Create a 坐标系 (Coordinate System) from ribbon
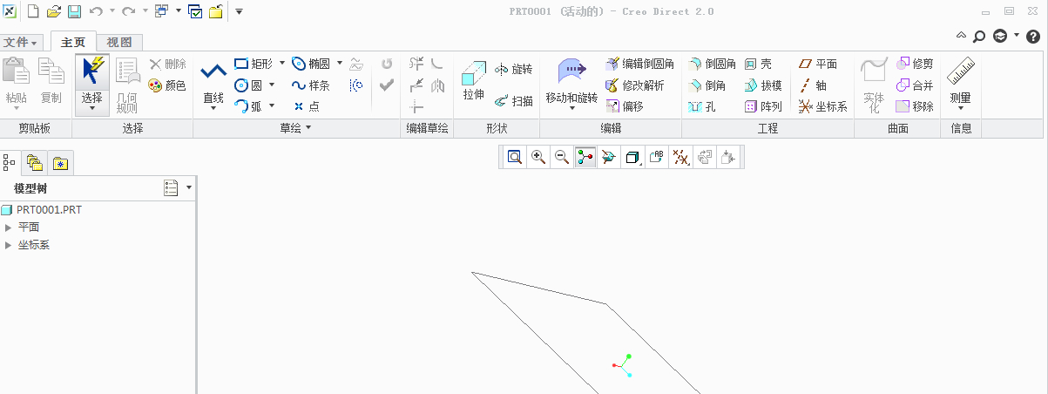The height and width of the screenshot is (394, 1048). (x=823, y=106)
